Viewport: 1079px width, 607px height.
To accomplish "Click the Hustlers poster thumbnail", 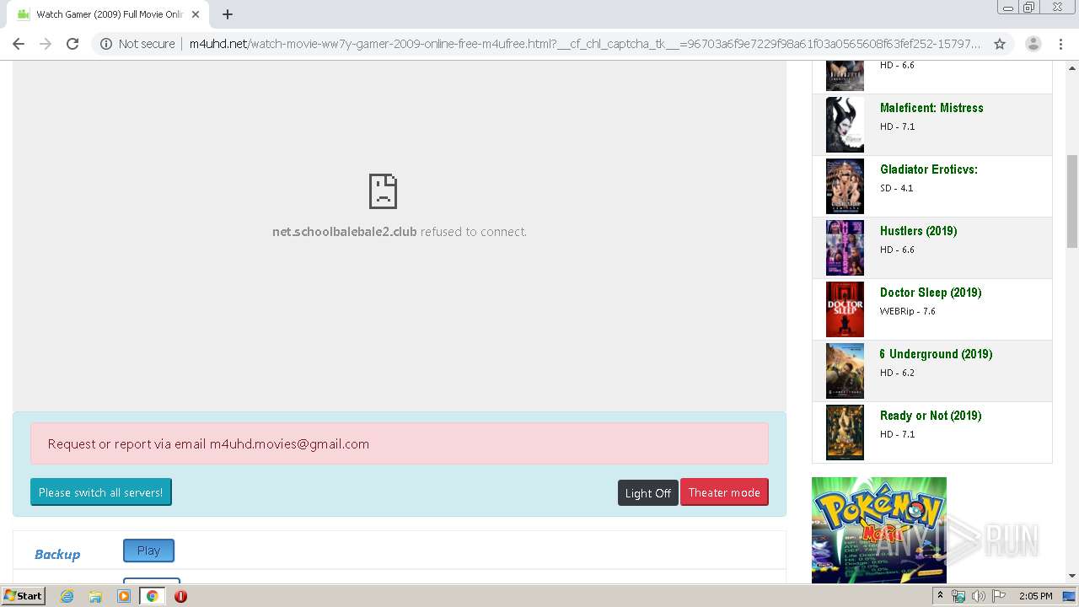I will 845,248.
